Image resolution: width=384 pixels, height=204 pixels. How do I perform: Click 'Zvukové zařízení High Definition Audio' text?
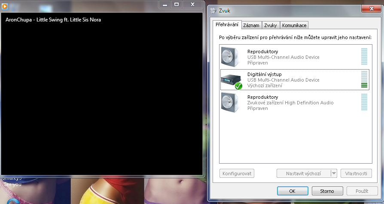[x=290, y=103]
